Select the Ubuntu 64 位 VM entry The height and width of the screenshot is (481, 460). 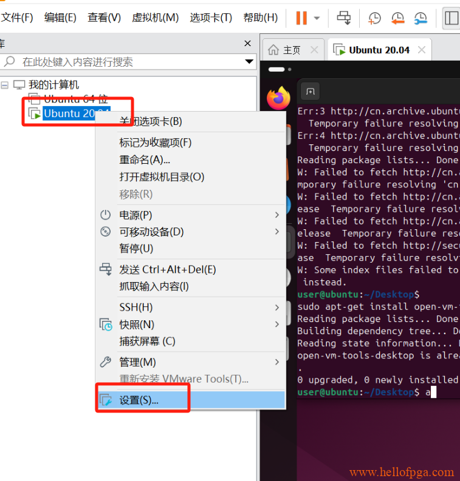(76, 99)
